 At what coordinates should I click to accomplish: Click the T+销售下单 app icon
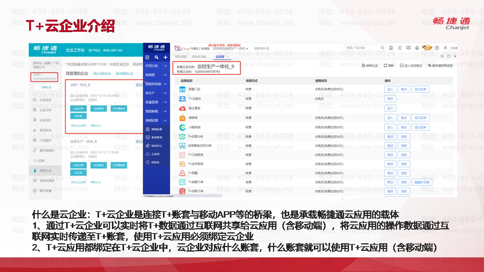click(182, 182)
